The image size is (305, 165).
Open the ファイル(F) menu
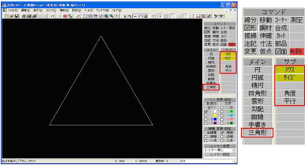(12, 10)
